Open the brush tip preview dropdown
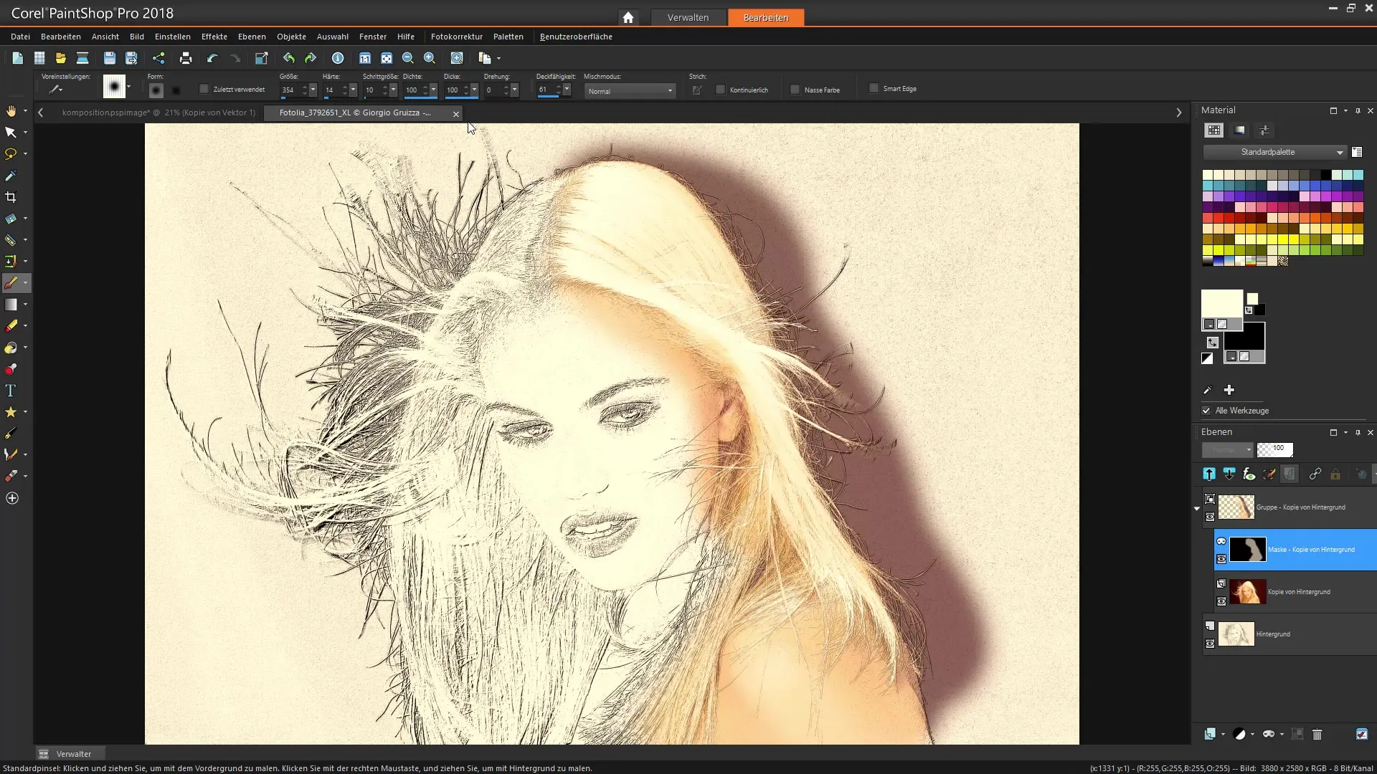 point(128,87)
